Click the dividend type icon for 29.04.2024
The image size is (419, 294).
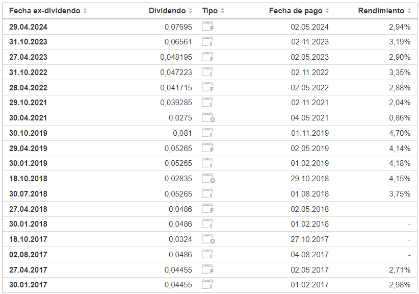tap(207, 27)
